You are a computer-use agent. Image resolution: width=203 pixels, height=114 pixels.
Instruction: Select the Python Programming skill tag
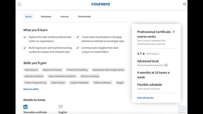coord(35,83)
